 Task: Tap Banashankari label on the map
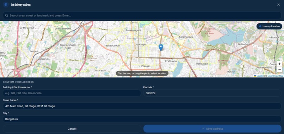[113, 46]
